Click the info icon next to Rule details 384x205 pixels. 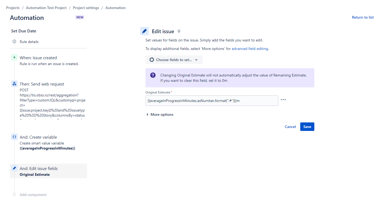point(14,42)
